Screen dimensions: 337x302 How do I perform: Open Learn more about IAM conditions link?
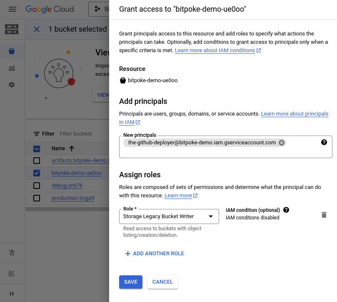click(215, 50)
